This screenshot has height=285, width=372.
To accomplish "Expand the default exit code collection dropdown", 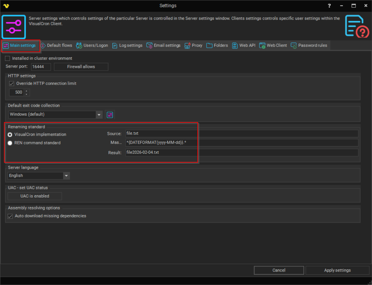I will click(x=99, y=115).
